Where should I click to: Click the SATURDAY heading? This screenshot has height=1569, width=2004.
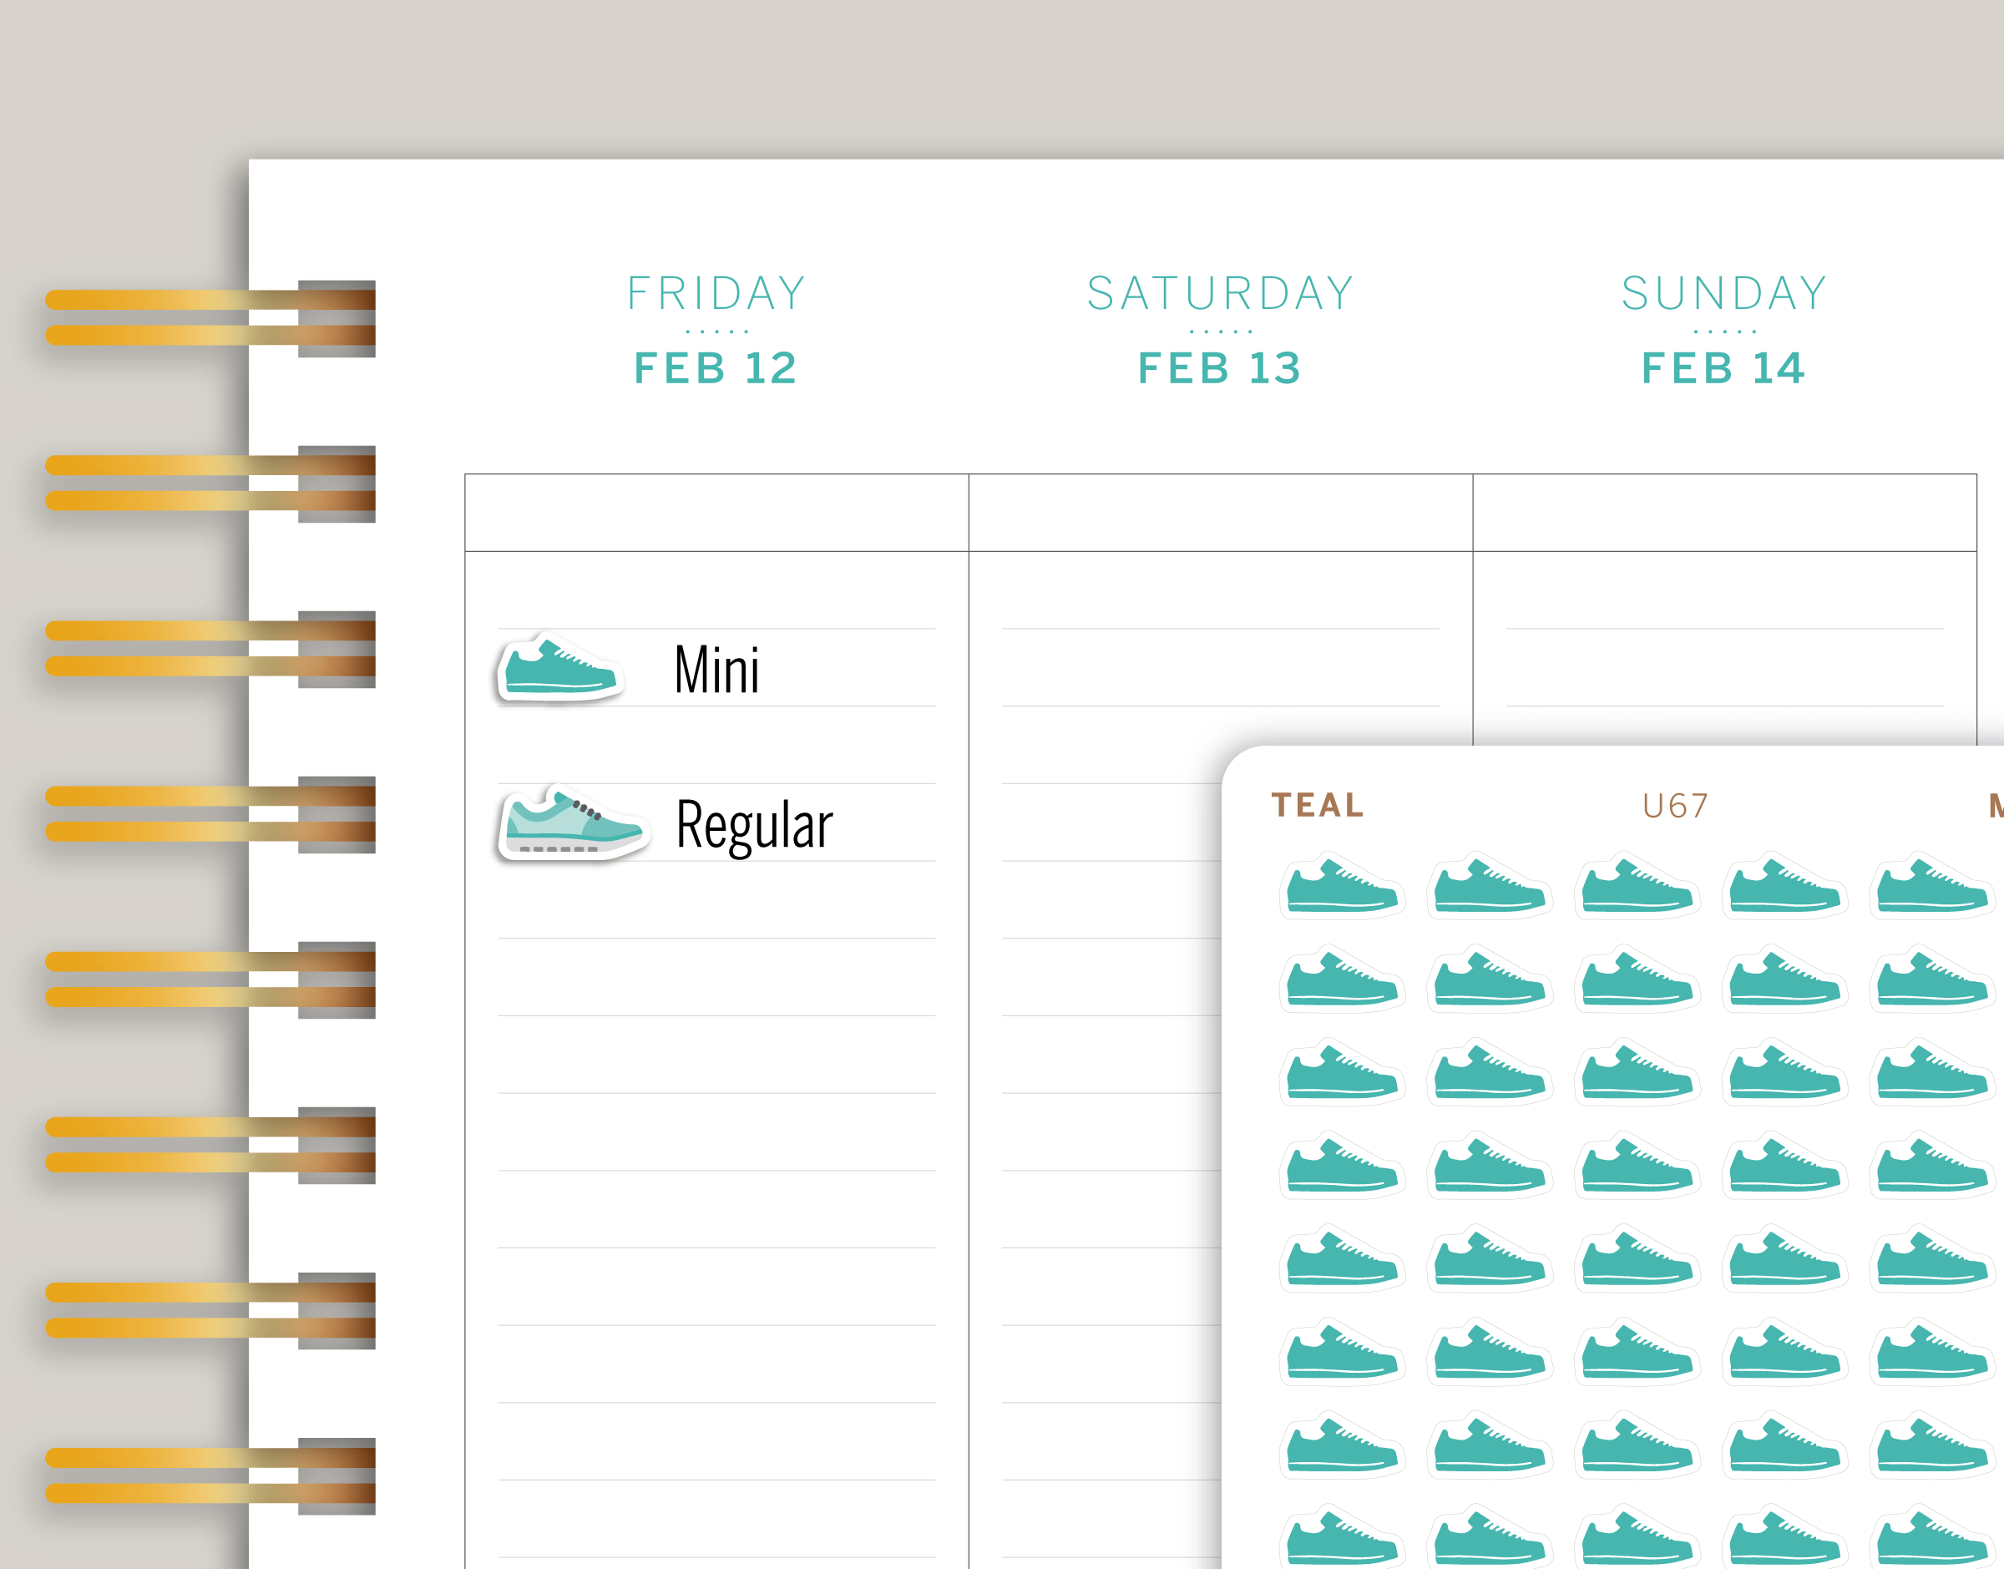[x=1220, y=294]
